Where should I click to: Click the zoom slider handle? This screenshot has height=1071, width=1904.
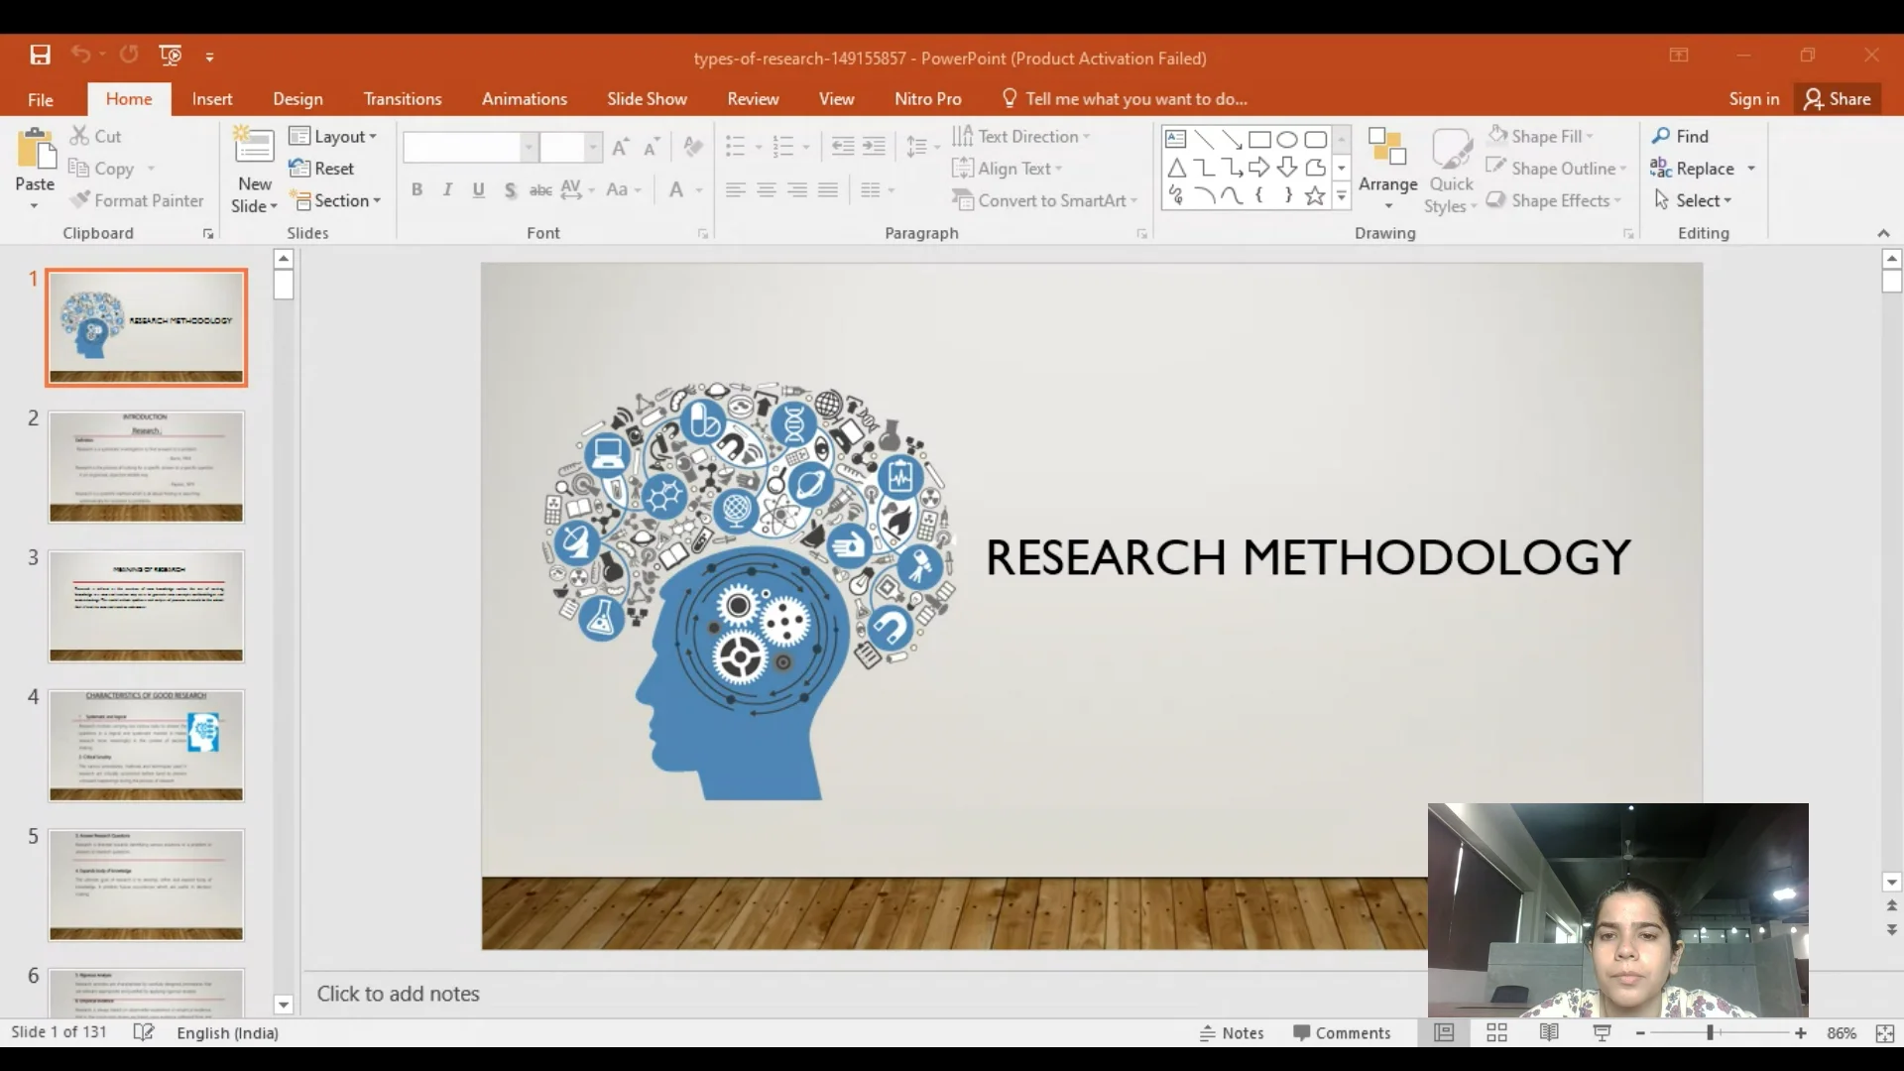[x=1710, y=1033]
